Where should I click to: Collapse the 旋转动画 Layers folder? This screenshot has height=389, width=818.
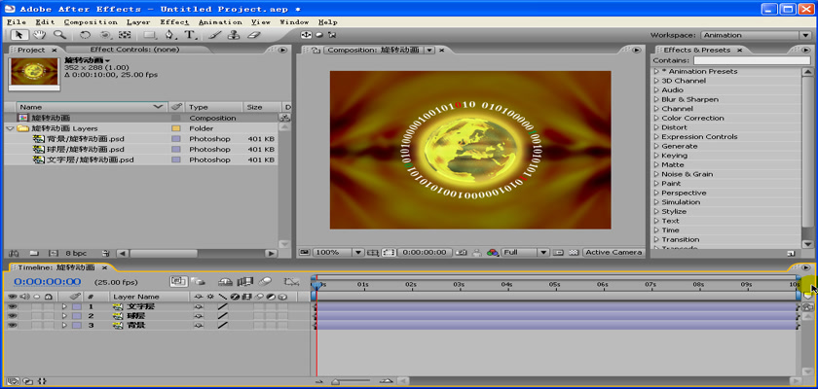(x=10, y=128)
